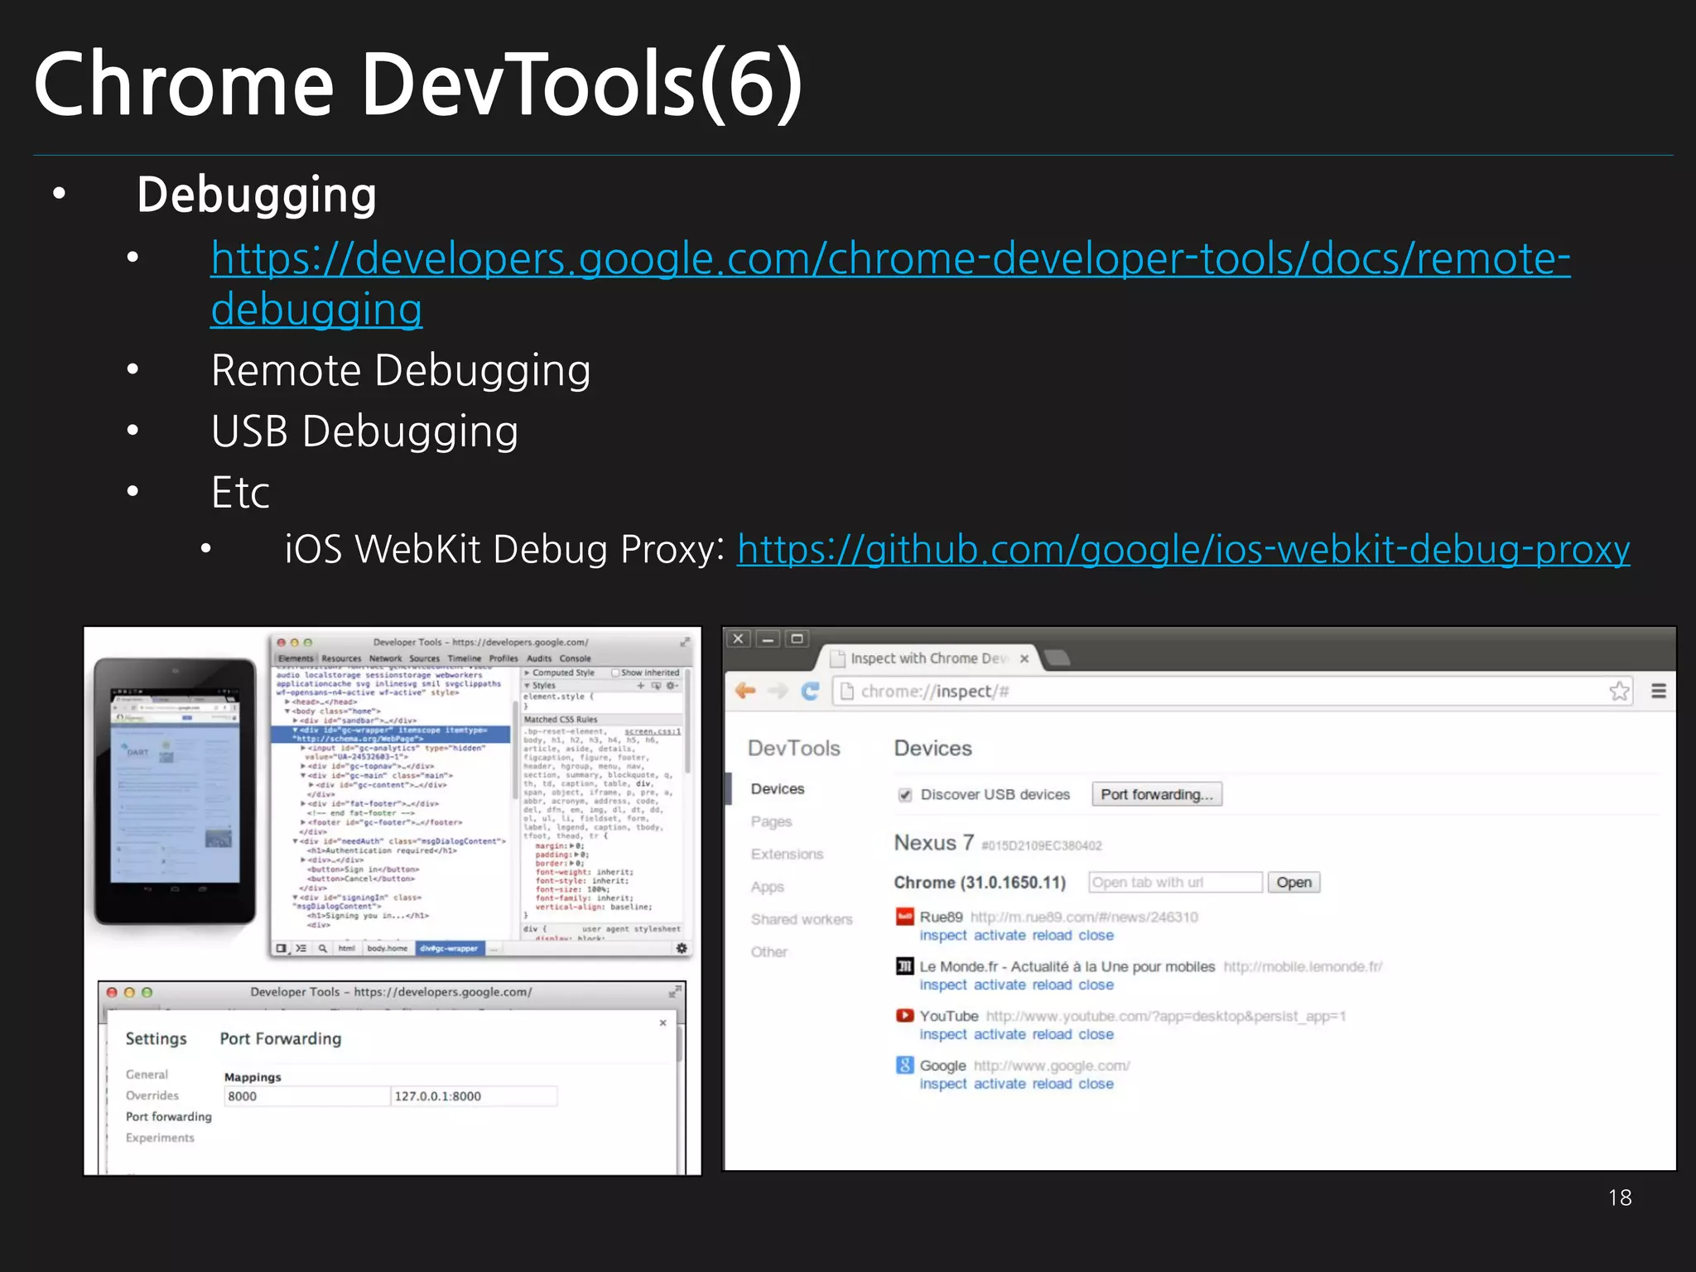This screenshot has width=1696, height=1272.
Task: Select Pages in DevTools sidebar
Action: click(x=772, y=821)
